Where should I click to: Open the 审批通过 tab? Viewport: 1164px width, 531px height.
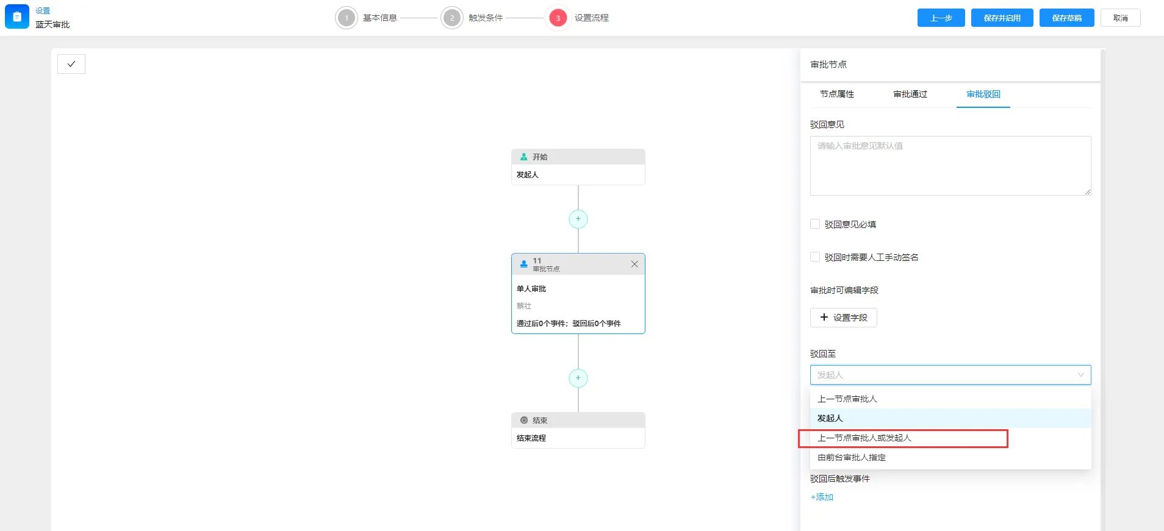coord(910,94)
